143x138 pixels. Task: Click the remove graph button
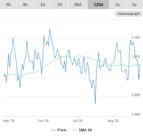[x=129, y=14]
